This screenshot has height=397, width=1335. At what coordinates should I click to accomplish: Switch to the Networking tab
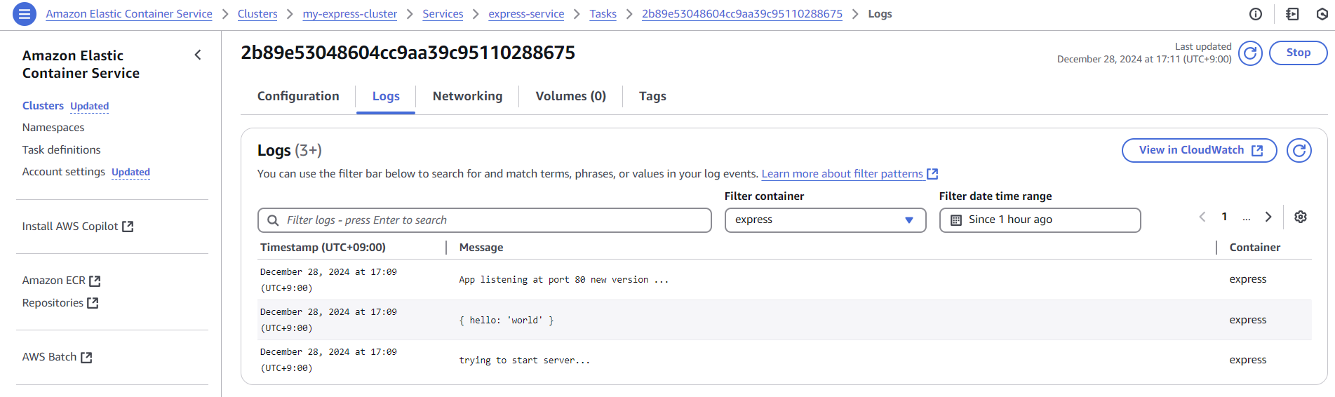[x=467, y=96]
